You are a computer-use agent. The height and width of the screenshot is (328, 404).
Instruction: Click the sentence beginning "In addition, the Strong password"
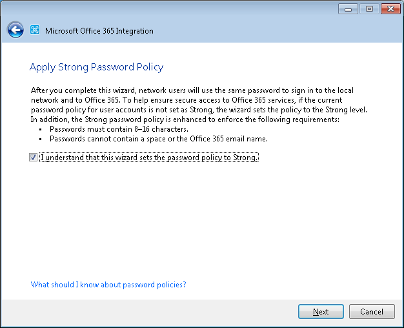click(185, 119)
